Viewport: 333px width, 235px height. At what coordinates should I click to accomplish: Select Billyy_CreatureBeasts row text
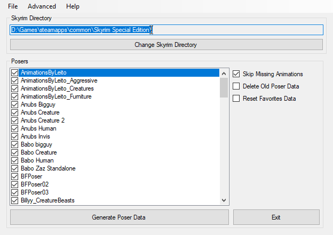[x=47, y=200]
